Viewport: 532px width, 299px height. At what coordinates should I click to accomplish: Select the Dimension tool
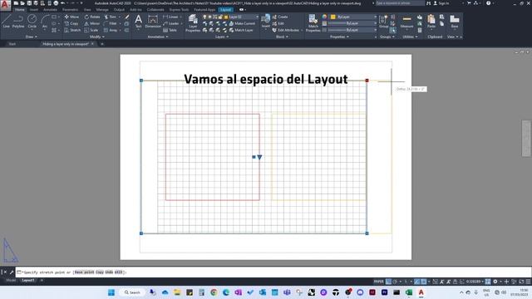point(153,22)
